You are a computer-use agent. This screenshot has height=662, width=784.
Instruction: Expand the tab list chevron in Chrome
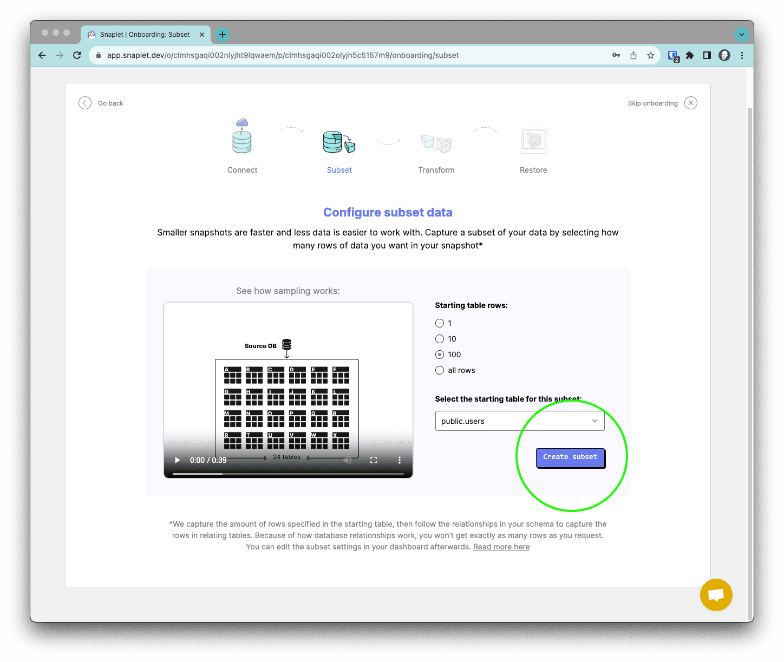point(741,35)
